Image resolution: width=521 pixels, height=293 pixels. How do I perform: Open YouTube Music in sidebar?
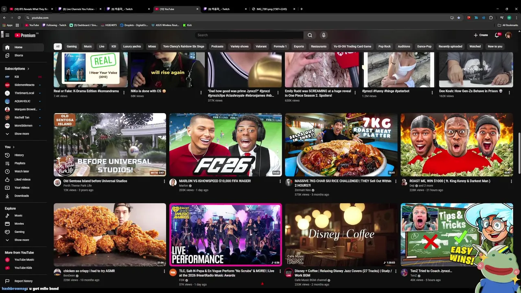(24, 260)
